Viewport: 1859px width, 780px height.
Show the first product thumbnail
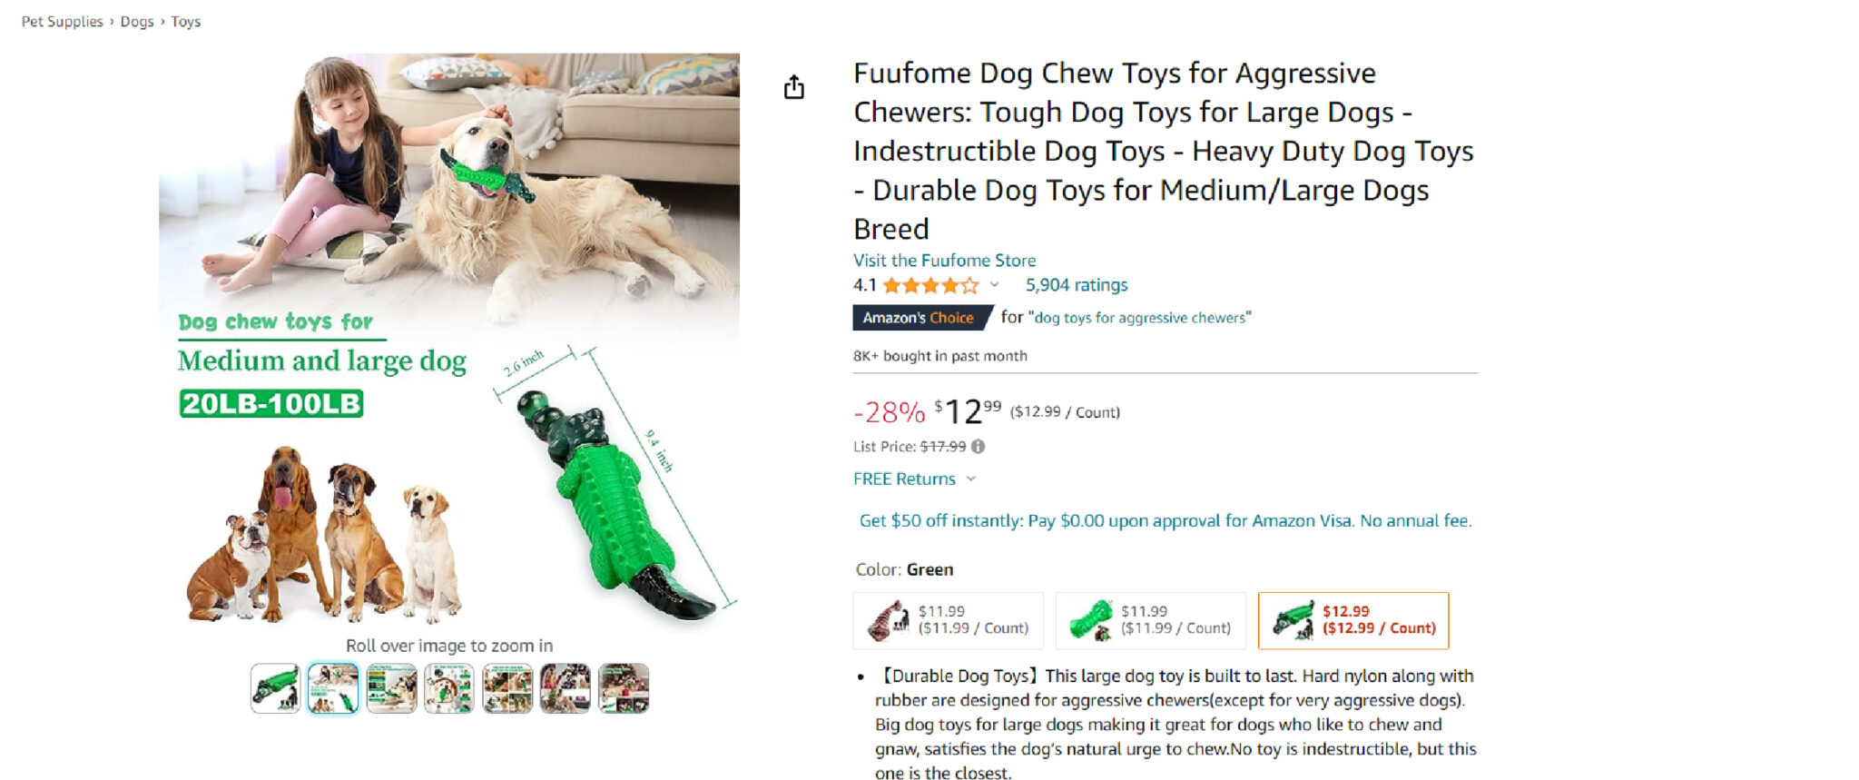pos(275,688)
